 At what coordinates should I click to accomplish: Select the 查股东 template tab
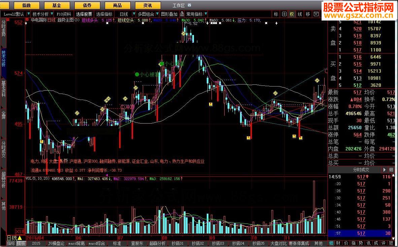tap(137, 243)
